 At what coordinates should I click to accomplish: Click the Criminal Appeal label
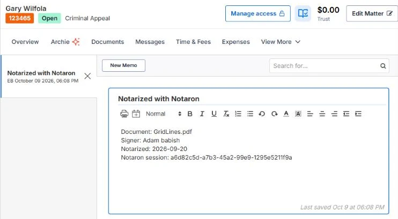click(x=87, y=18)
